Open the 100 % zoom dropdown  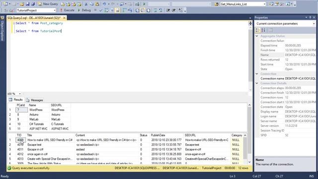point(20,94)
